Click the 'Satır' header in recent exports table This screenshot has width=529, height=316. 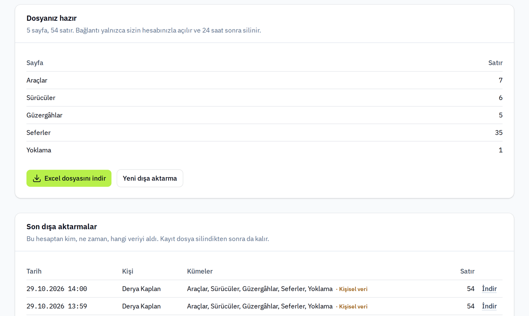click(467, 271)
